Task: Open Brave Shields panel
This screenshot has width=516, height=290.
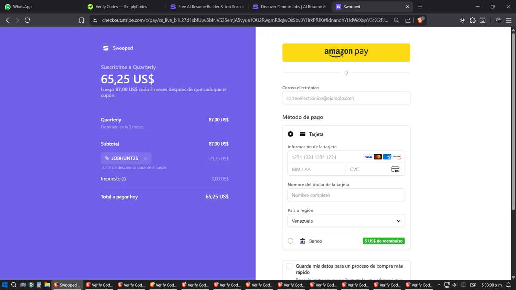Action: [x=420, y=20]
